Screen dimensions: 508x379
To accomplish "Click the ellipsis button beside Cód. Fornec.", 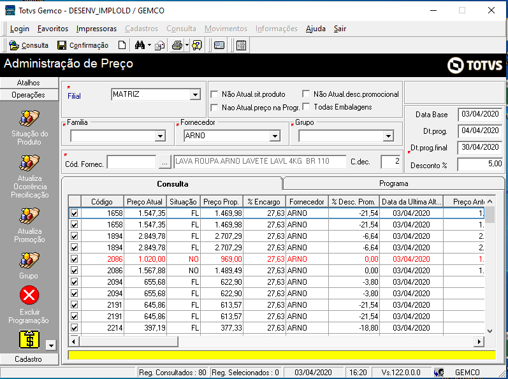I will pyautogui.click(x=164, y=162).
